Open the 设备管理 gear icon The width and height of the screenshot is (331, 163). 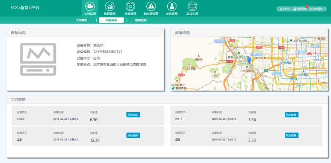coord(130,6)
